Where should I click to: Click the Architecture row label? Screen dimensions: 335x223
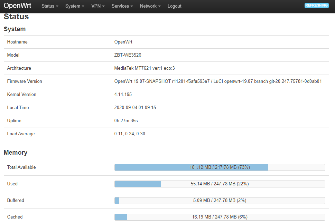pyautogui.click(x=19, y=68)
